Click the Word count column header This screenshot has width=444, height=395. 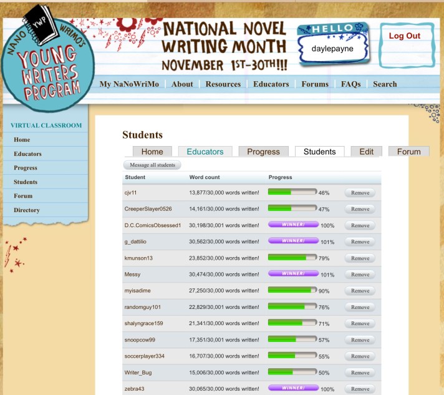pos(205,177)
